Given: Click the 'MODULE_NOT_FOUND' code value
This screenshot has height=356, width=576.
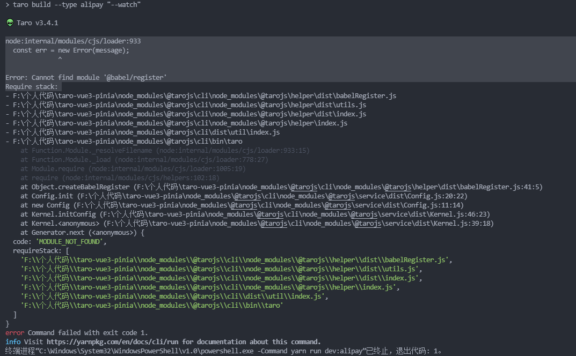Looking at the screenshot, I should (69, 241).
